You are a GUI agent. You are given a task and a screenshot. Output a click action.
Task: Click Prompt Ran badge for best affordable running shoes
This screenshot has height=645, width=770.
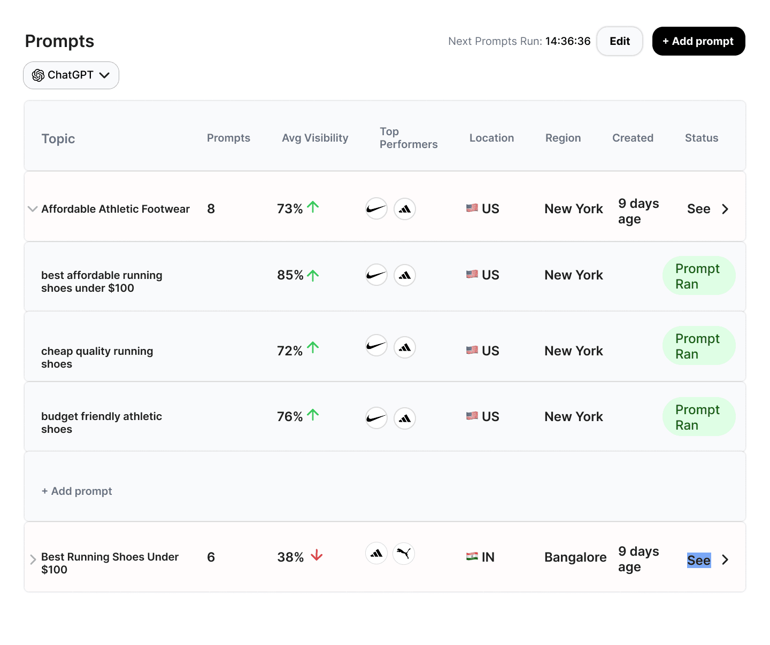tap(699, 276)
